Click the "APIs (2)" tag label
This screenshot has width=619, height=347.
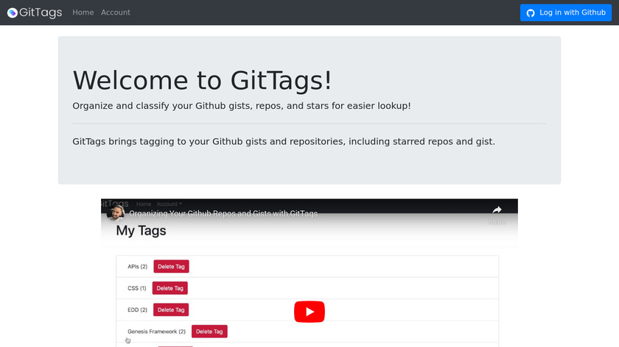pos(137,267)
